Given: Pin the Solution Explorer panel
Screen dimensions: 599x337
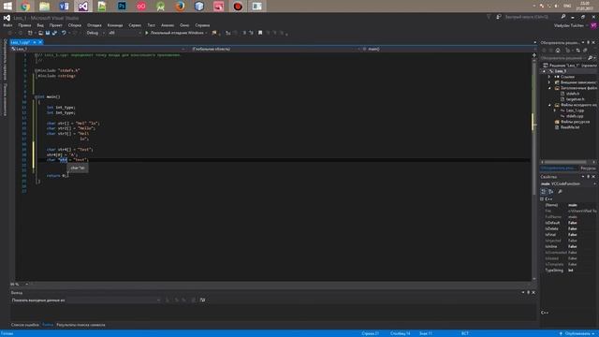Looking at the screenshot, I should coord(589,42).
